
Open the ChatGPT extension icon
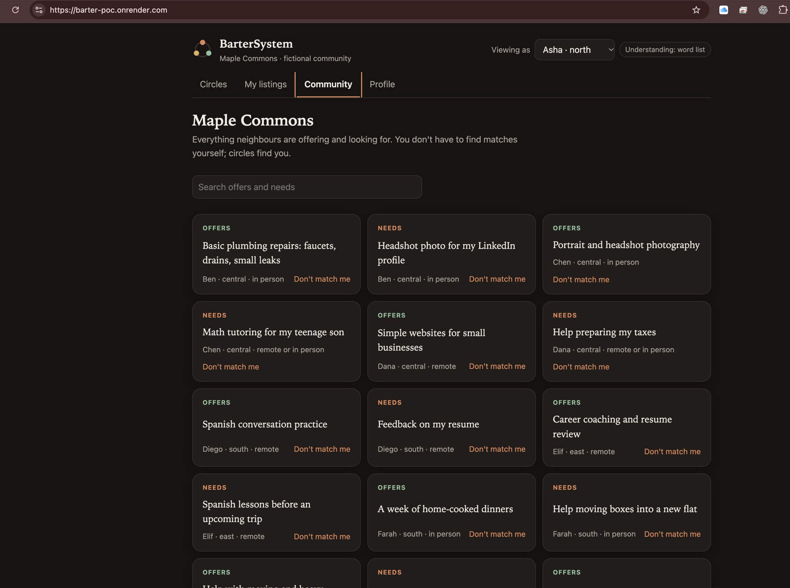tap(763, 10)
